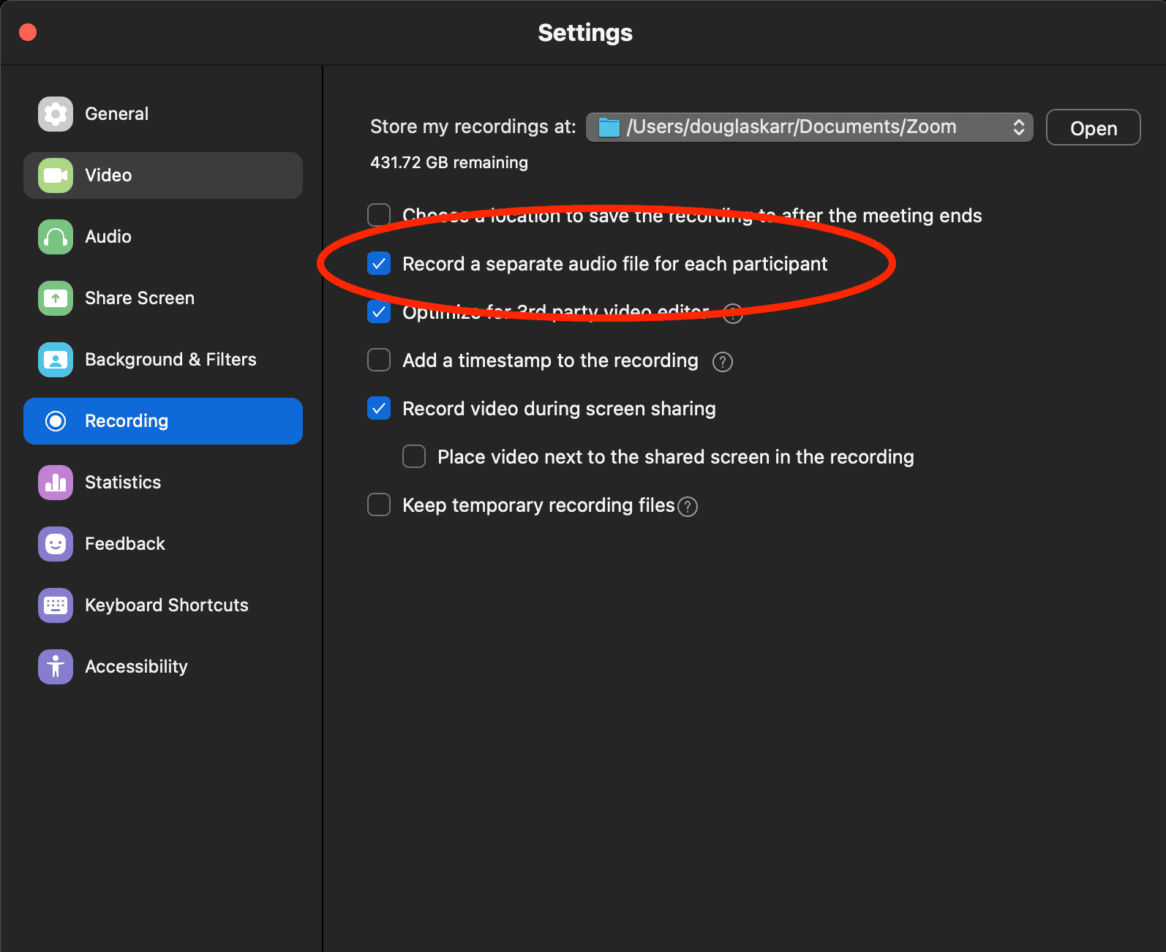Check Keep temporary recording files
The height and width of the screenshot is (952, 1166).
click(379, 505)
